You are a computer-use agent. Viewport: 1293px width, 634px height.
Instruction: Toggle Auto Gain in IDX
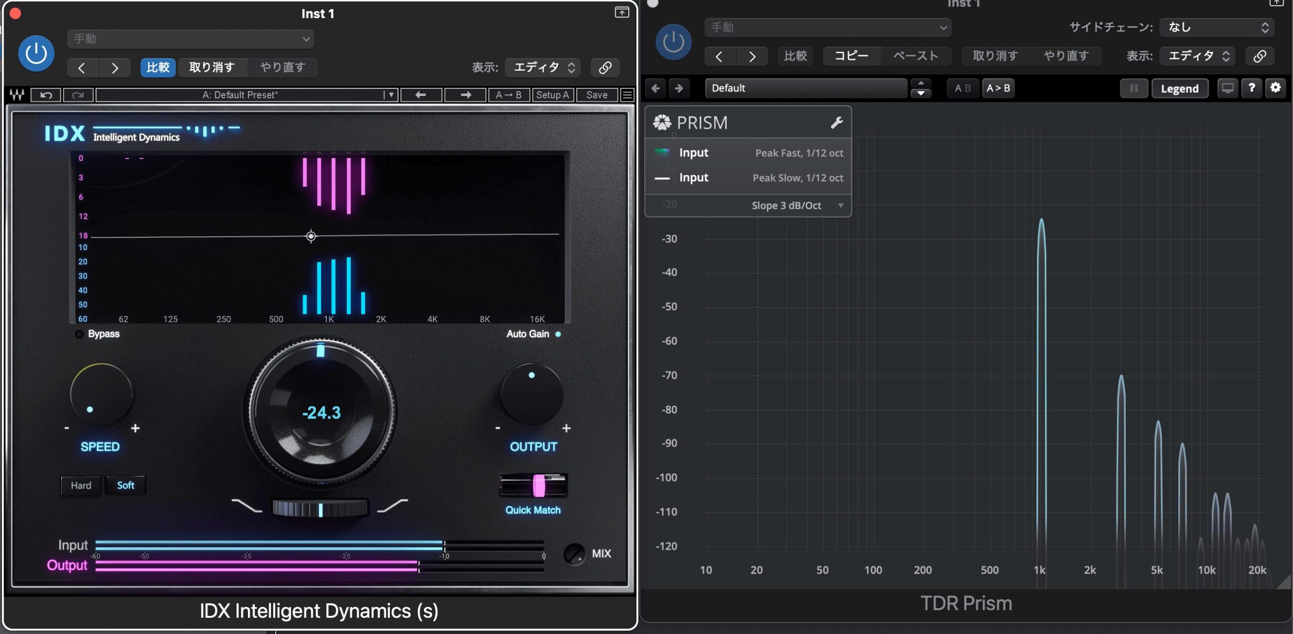(x=558, y=334)
